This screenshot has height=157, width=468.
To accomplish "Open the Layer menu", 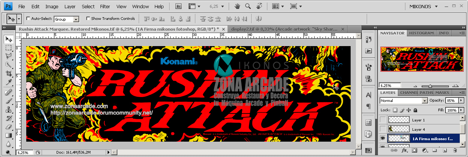I will [70, 6].
